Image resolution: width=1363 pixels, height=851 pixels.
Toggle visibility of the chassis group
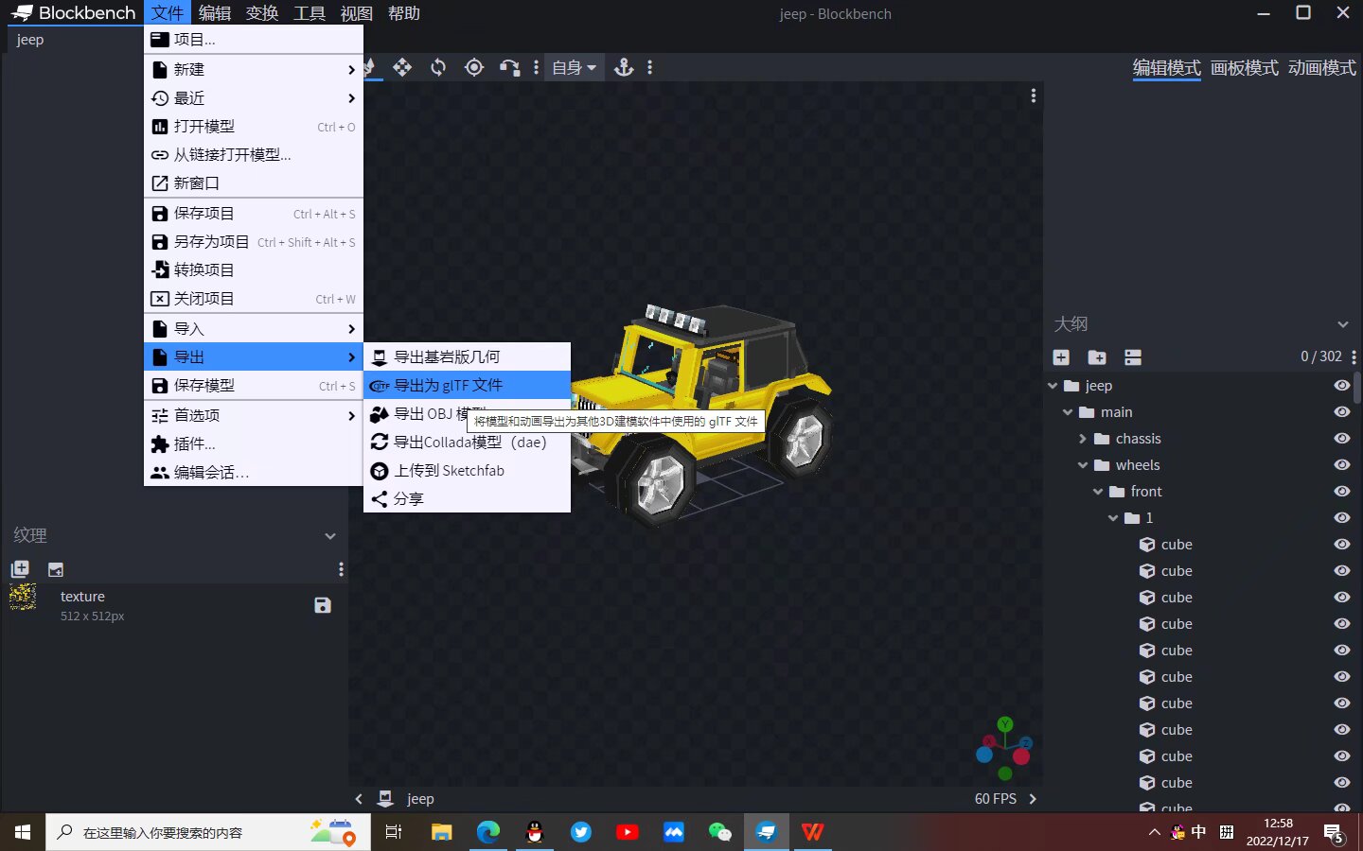[1341, 439]
